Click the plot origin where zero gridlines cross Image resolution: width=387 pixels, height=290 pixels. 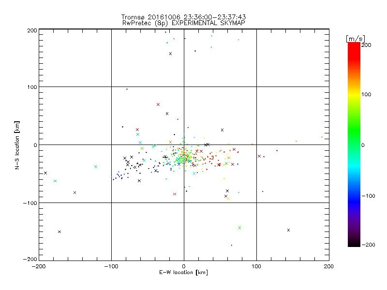pyautogui.click(x=184, y=145)
